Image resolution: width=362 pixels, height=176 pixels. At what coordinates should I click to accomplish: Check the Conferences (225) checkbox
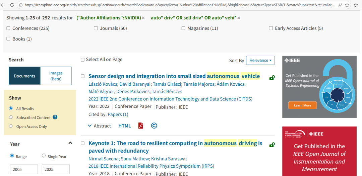(8, 28)
